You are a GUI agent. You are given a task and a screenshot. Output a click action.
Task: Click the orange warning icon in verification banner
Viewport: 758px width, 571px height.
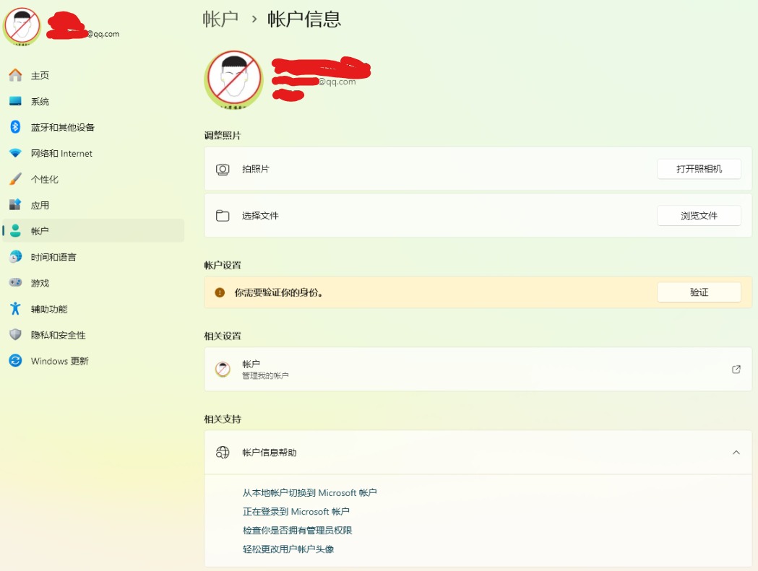pyautogui.click(x=220, y=292)
